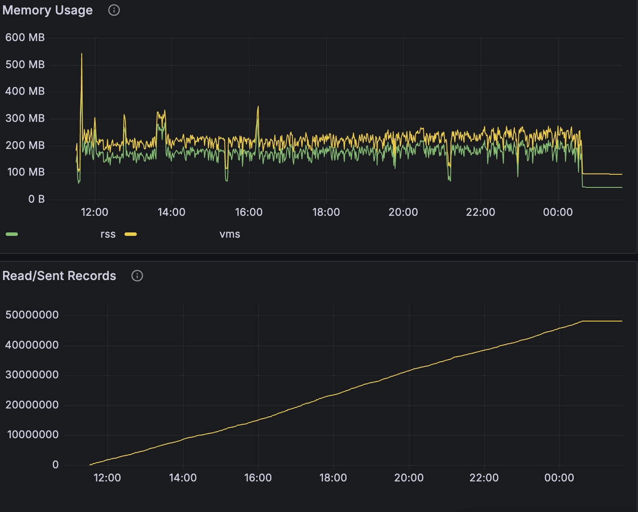Click the tallest vms spike above 500 MB
This screenshot has width=638, height=512.
[82, 55]
